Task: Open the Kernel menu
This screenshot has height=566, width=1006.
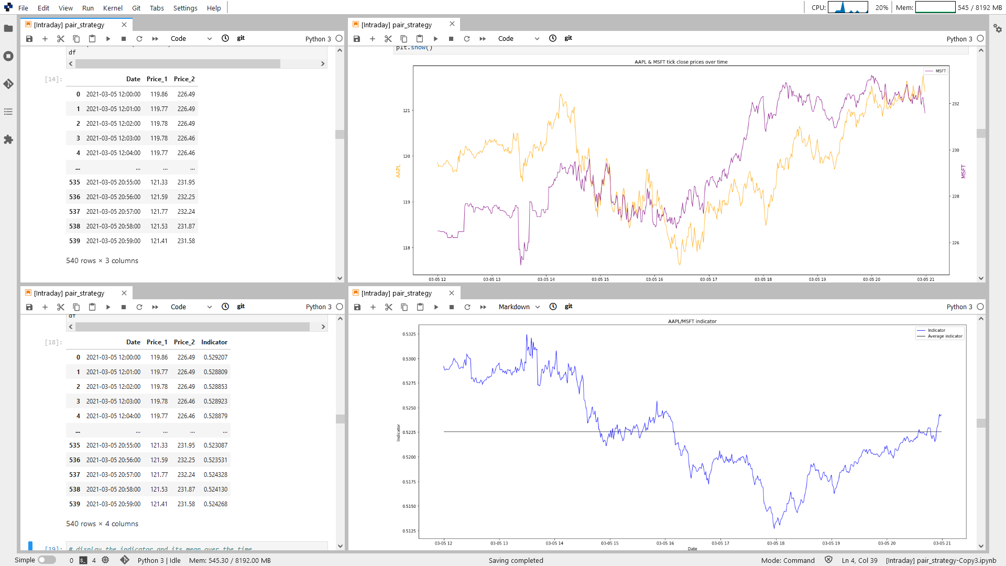Action: coord(113,8)
